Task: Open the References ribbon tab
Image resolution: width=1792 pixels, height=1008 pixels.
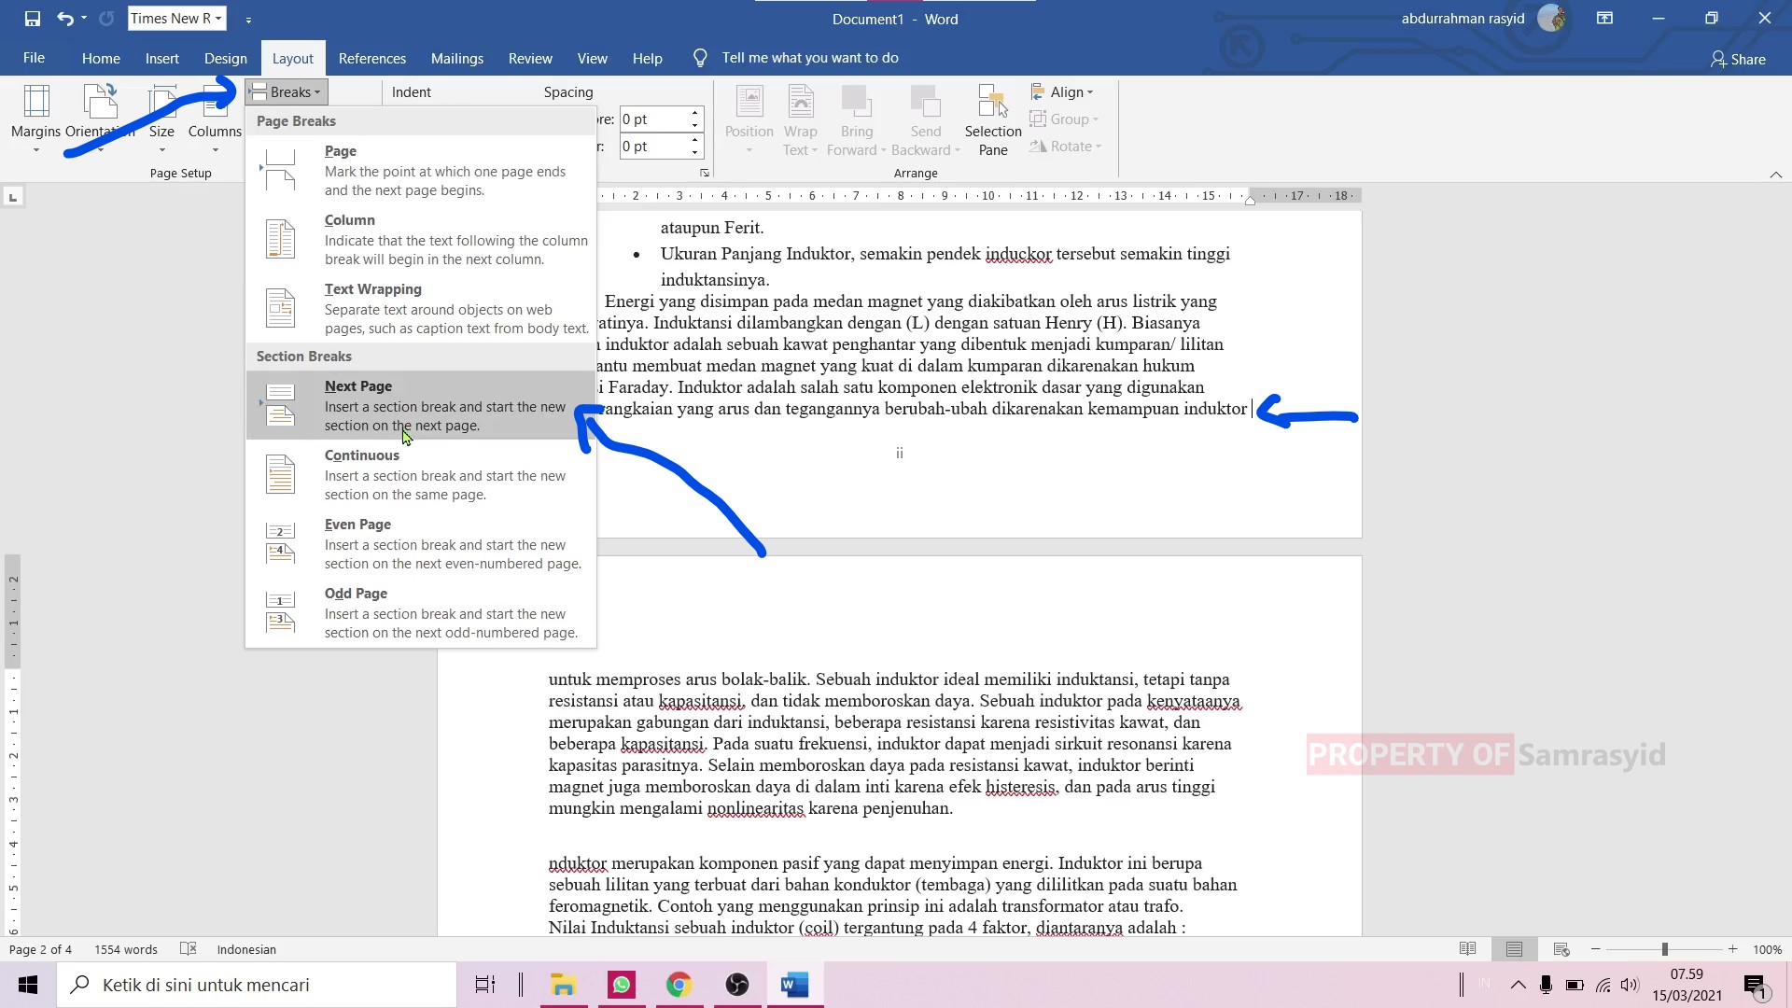Action: click(371, 58)
